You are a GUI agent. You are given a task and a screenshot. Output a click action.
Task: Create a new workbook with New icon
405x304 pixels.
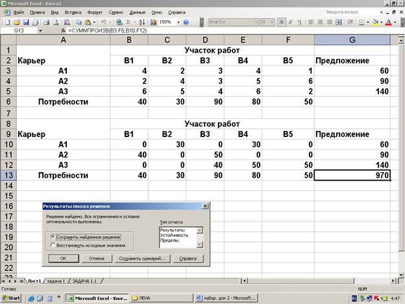8,23
